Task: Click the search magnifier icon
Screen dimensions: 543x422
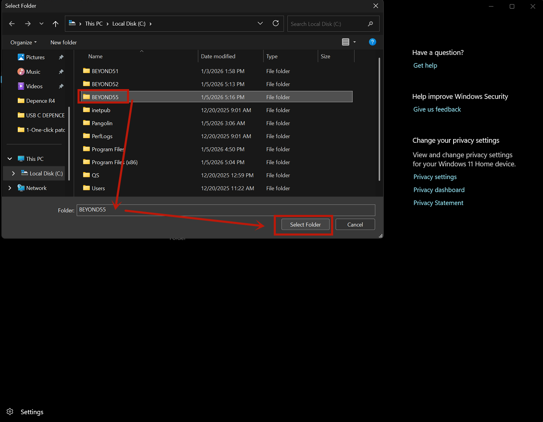Action: (370, 24)
